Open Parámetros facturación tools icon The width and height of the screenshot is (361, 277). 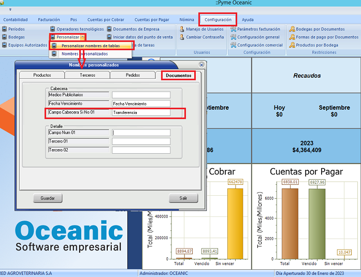(x=233, y=29)
